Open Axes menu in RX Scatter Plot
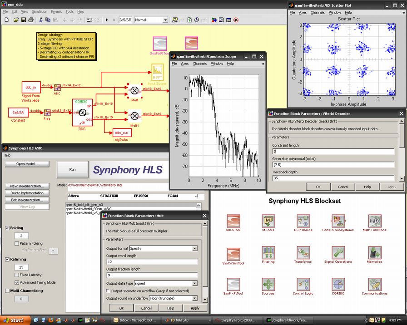This screenshot has height=325, width=407. point(303,12)
